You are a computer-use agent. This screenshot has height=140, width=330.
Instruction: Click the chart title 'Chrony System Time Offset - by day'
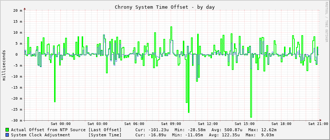(165, 7)
